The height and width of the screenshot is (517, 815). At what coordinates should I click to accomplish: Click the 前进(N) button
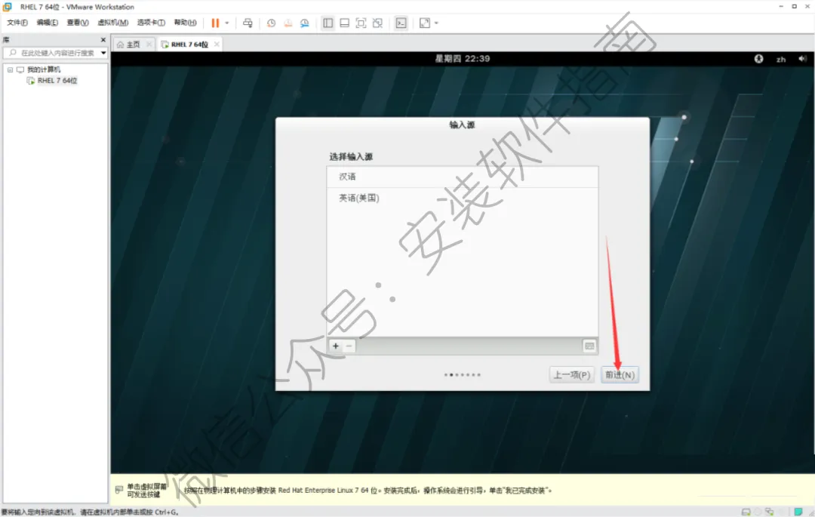[x=620, y=374]
